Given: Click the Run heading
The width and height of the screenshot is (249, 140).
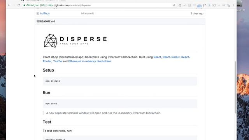Looking at the screenshot, I should point(46,93).
